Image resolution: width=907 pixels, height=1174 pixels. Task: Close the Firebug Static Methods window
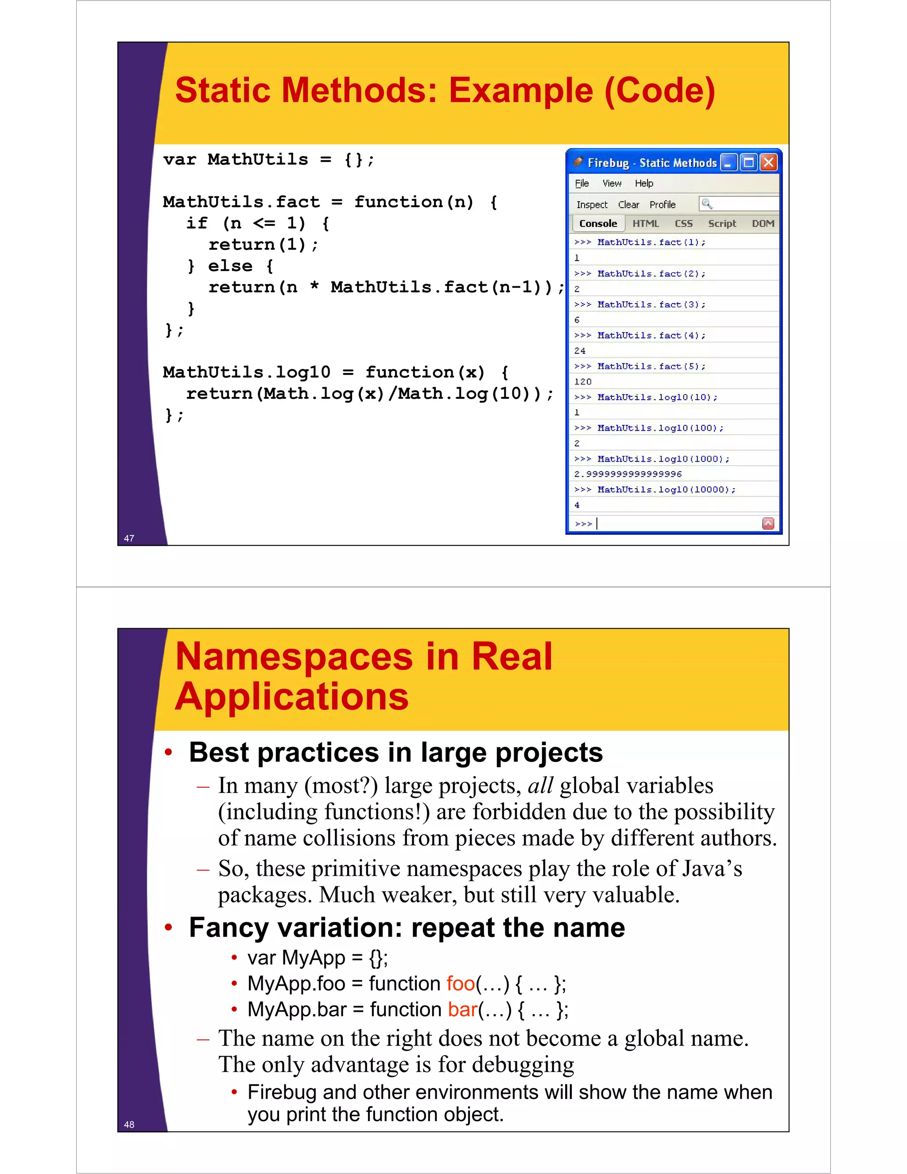coord(769,162)
